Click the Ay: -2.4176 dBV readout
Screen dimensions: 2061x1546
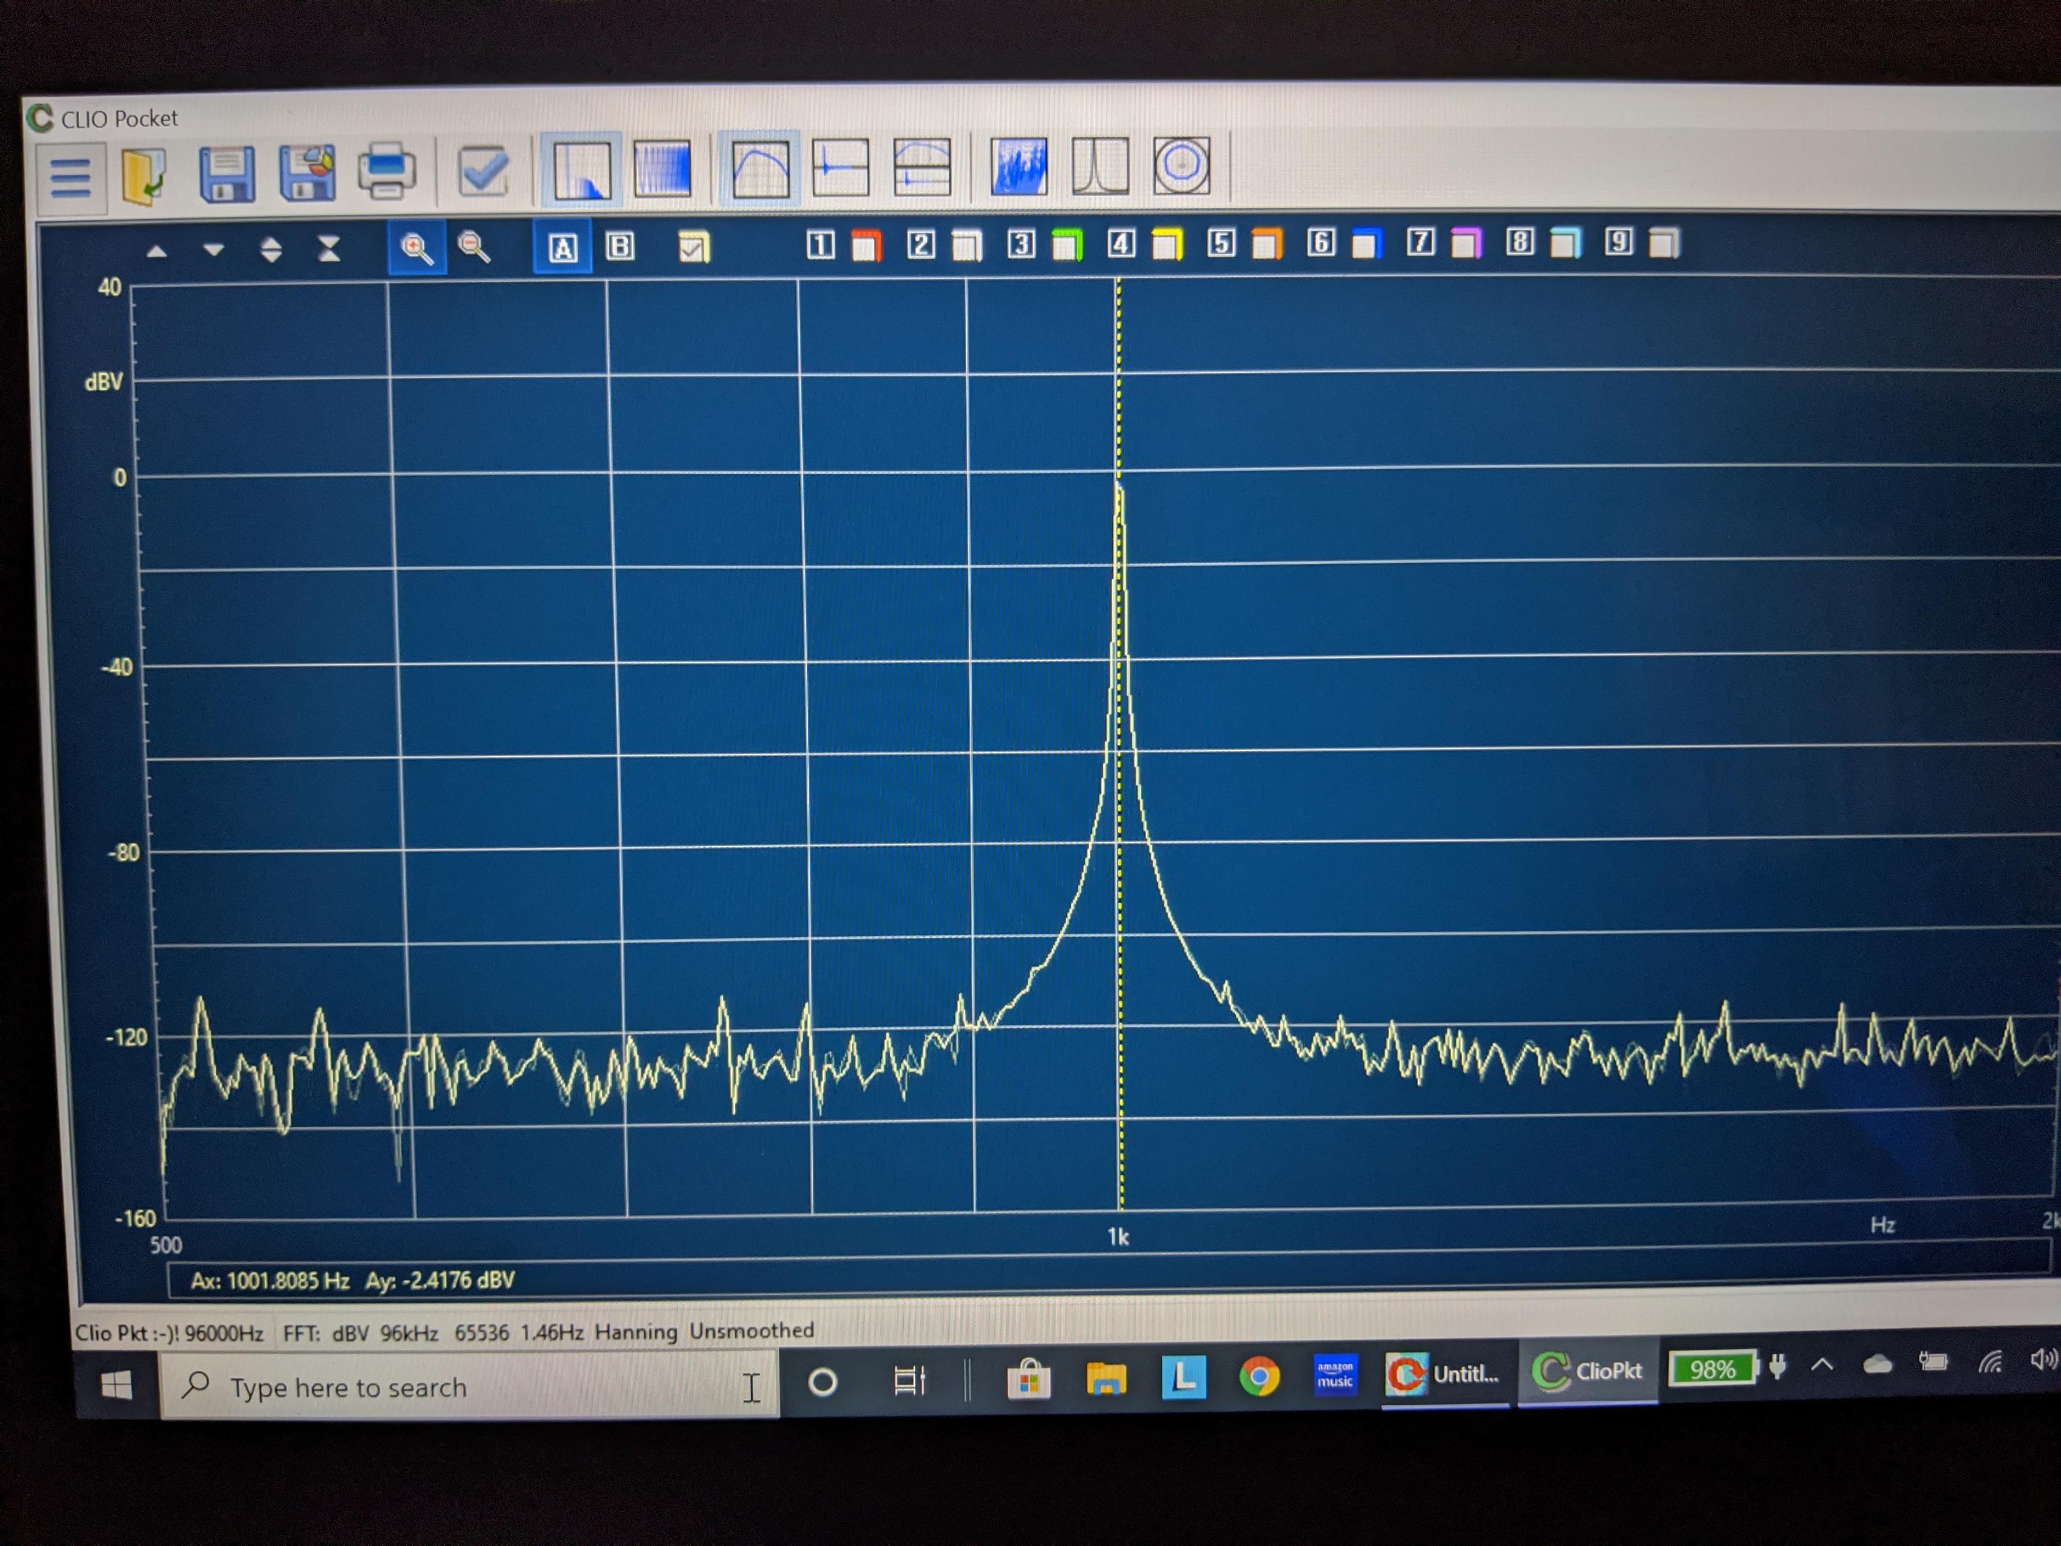pos(440,1280)
